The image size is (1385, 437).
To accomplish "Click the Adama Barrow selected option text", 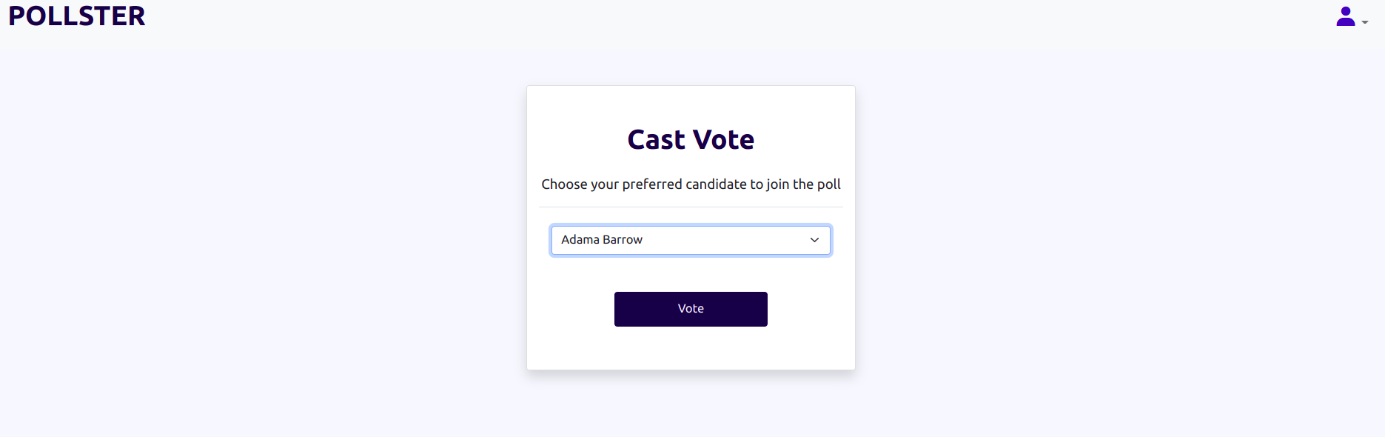I will tap(601, 240).
